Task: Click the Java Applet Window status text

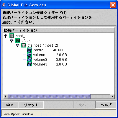Action: pyautogui.click(x=18, y=114)
